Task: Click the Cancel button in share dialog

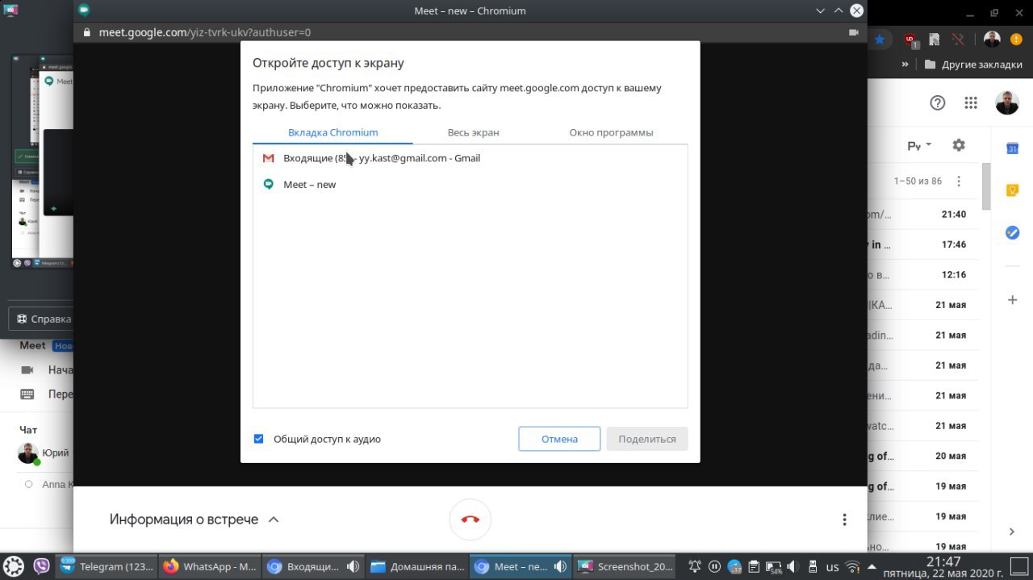Action: [559, 439]
